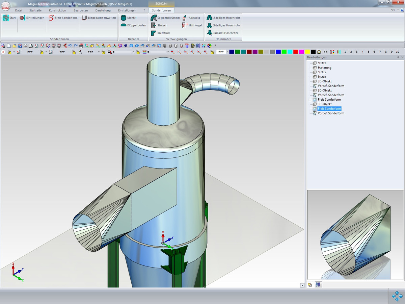The image size is (405, 304).
Task: Choose the Kniestück fitting tool
Action: [x=161, y=33]
